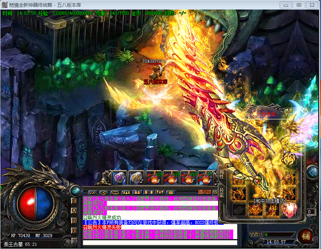Click the round blue sound button
The width and height of the screenshot is (321, 249).
[x=313, y=172]
